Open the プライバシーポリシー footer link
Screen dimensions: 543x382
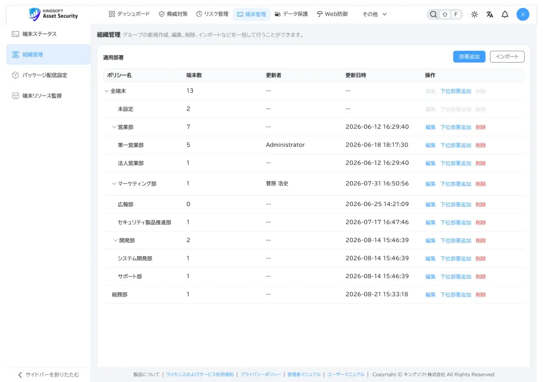(260, 374)
